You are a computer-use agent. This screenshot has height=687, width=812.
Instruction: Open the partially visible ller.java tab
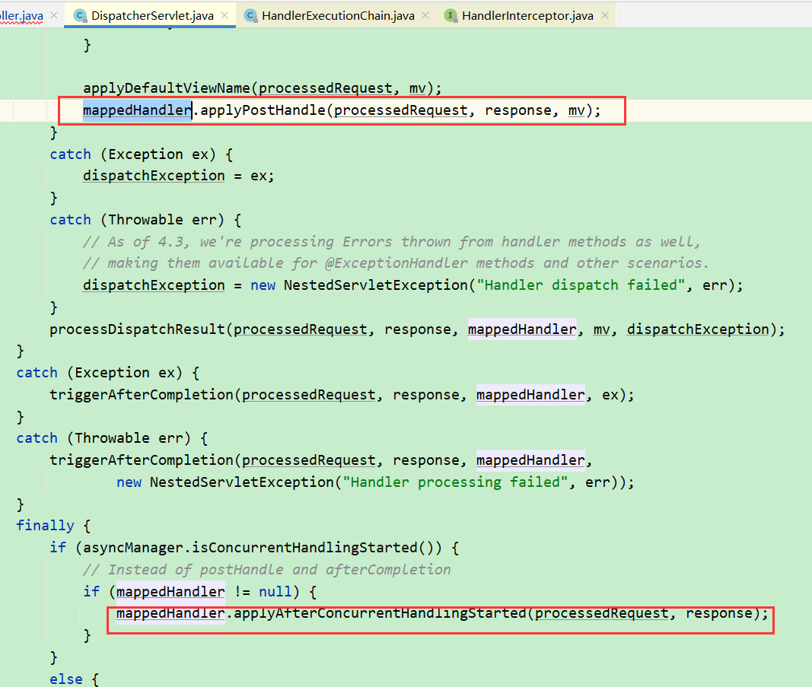coord(22,15)
